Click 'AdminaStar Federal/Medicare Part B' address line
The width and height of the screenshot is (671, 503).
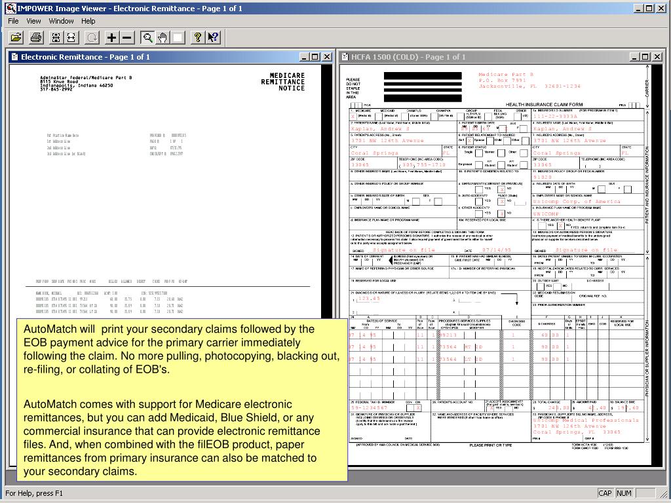[x=86, y=77]
